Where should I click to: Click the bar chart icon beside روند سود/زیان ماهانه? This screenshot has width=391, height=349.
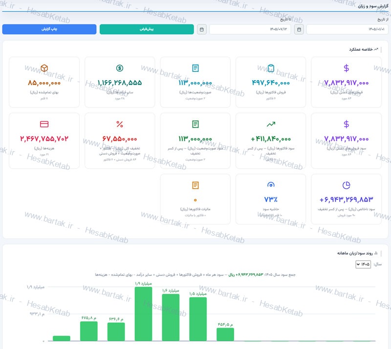pyautogui.click(x=376, y=253)
